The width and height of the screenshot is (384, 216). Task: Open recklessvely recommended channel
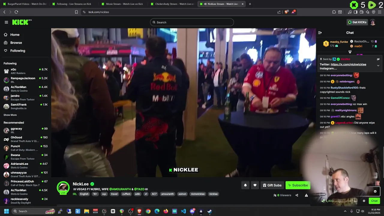[x=25, y=201]
